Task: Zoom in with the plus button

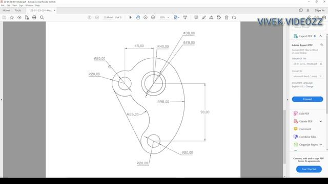Action: coord(153,17)
